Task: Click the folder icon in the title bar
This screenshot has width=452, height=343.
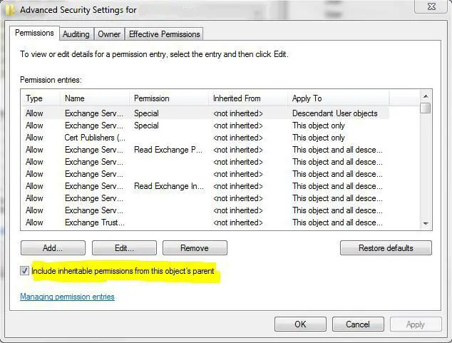Action: 9,10
